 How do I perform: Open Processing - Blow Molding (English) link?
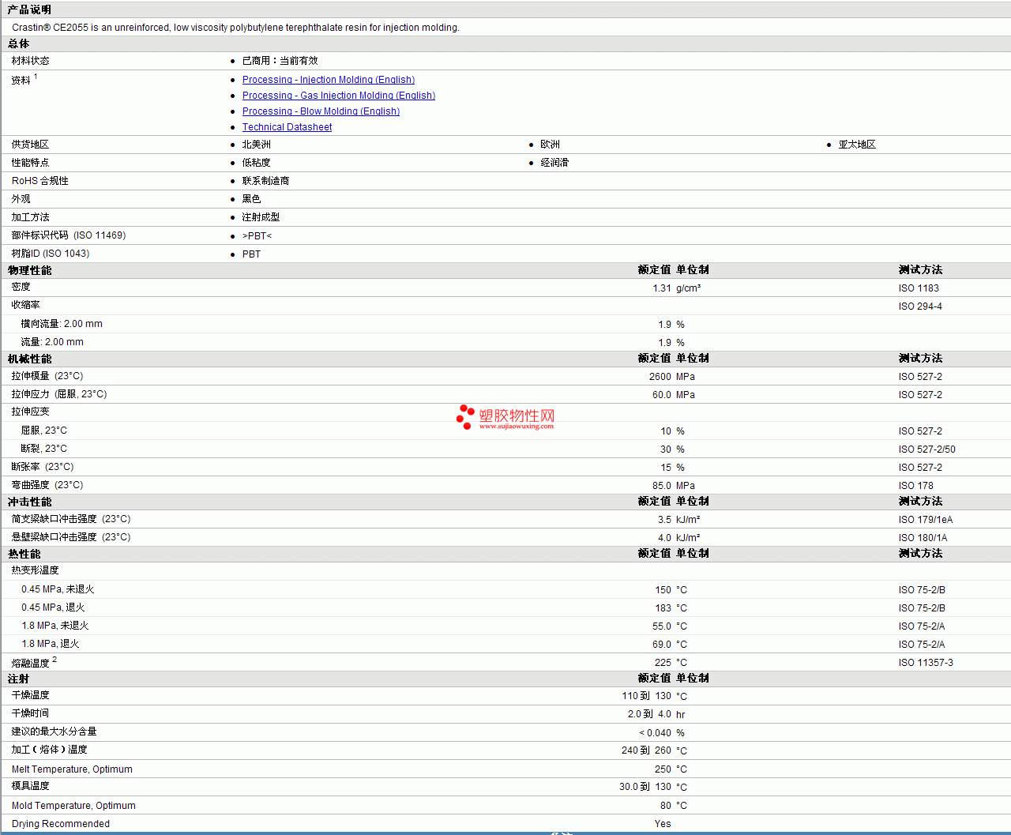pyautogui.click(x=321, y=111)
